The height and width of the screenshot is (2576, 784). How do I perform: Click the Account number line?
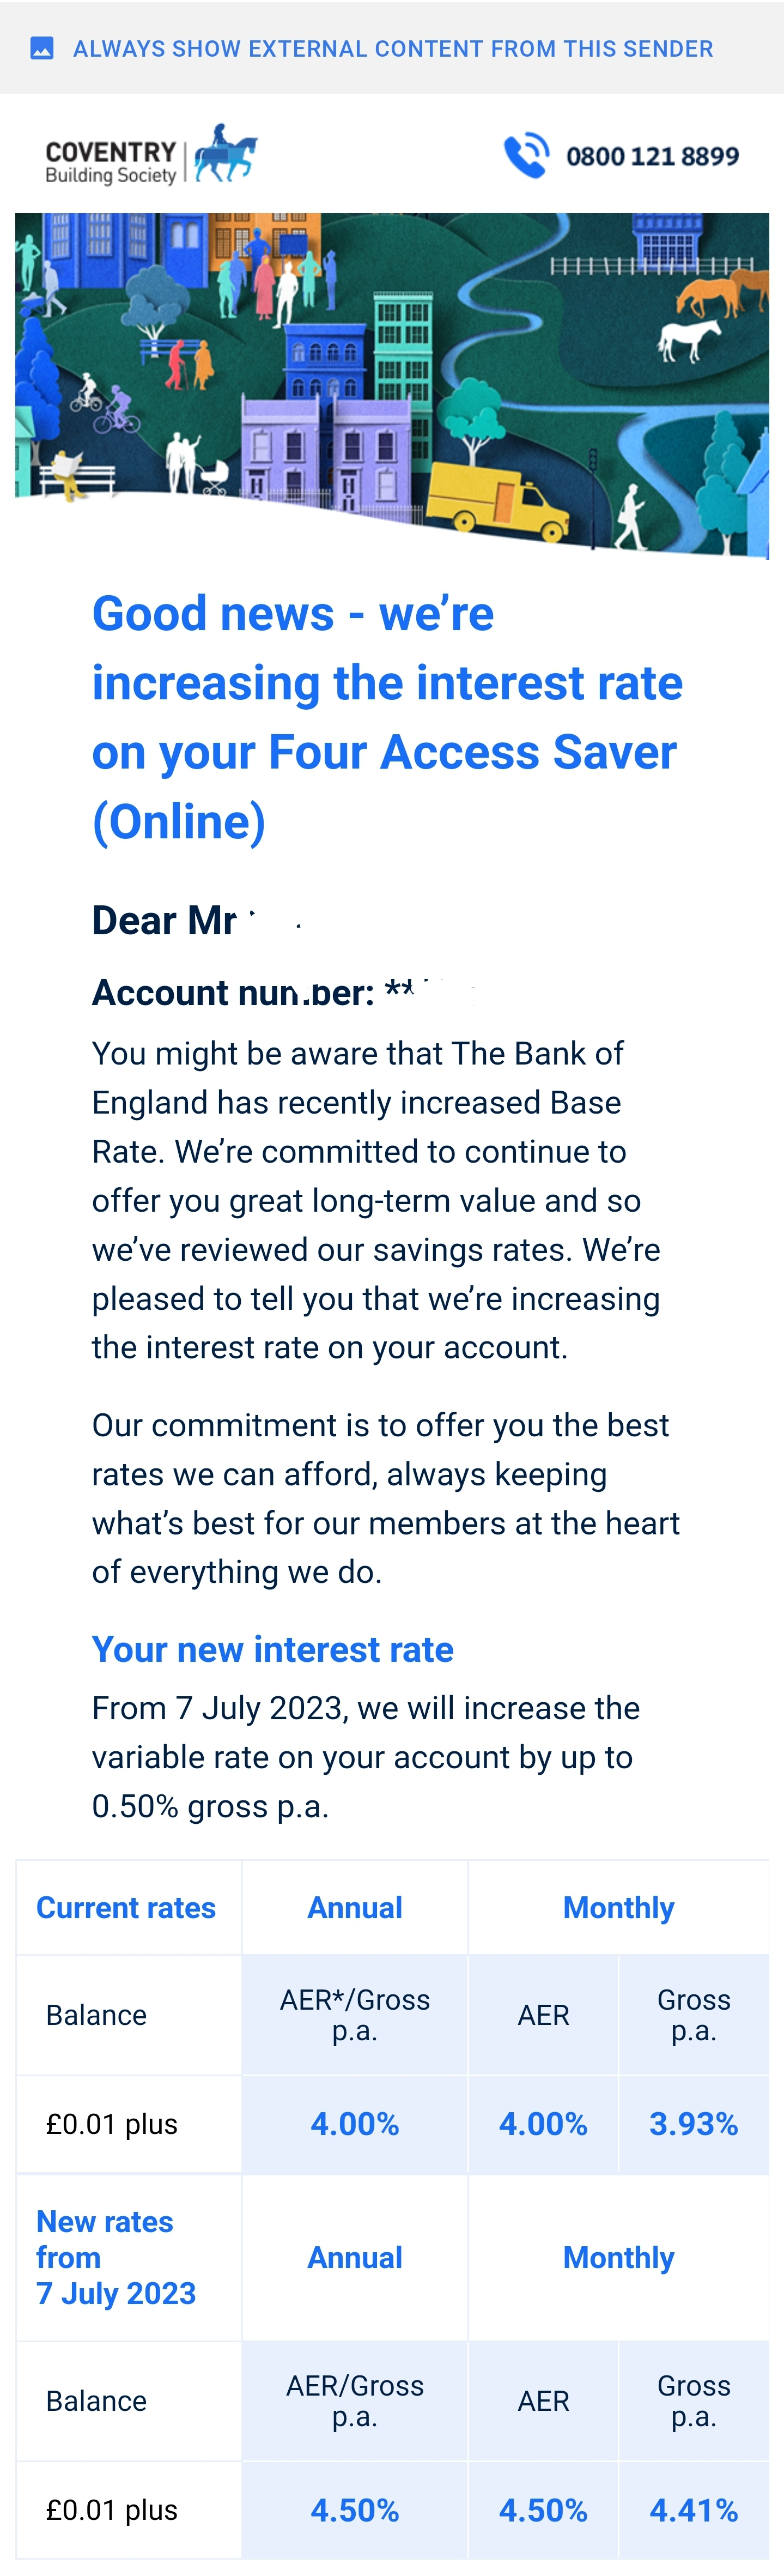coord(285,992)
